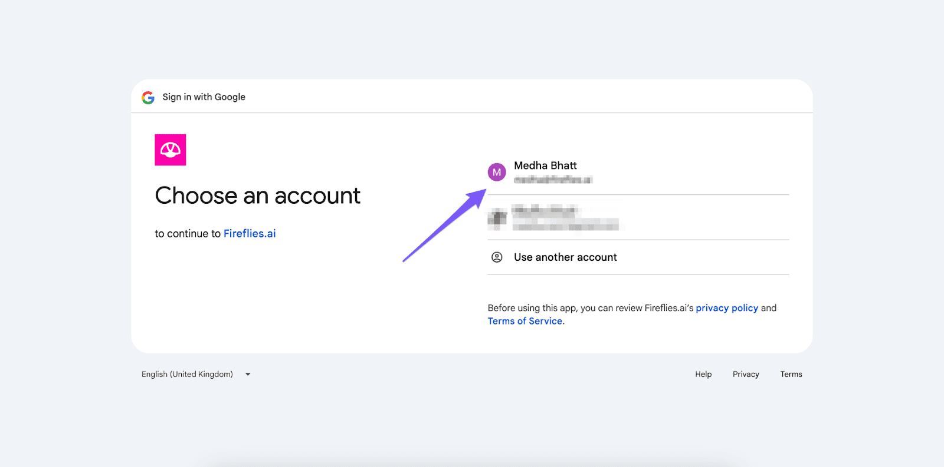Viewport: 944px width, 467px height.
Task: Click the pink Fireflies.ai app logo
Action: click(171, 150)
